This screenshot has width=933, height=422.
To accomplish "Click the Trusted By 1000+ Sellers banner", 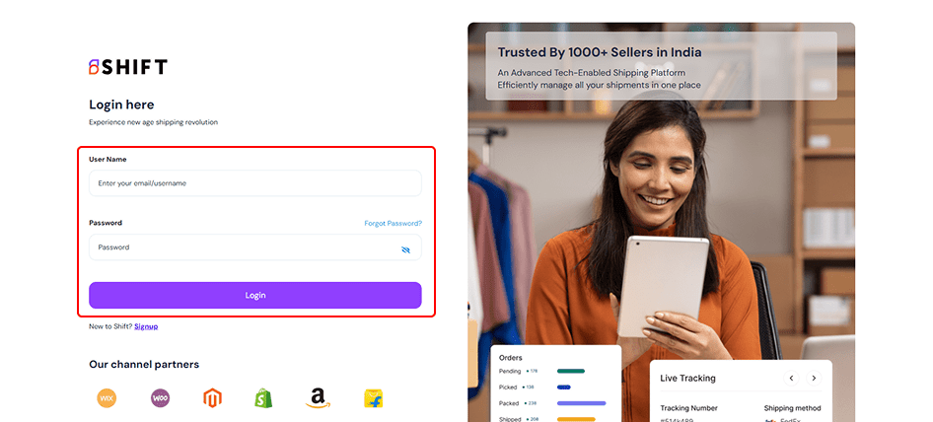I will pyautogui.click(x=661, y=65).
